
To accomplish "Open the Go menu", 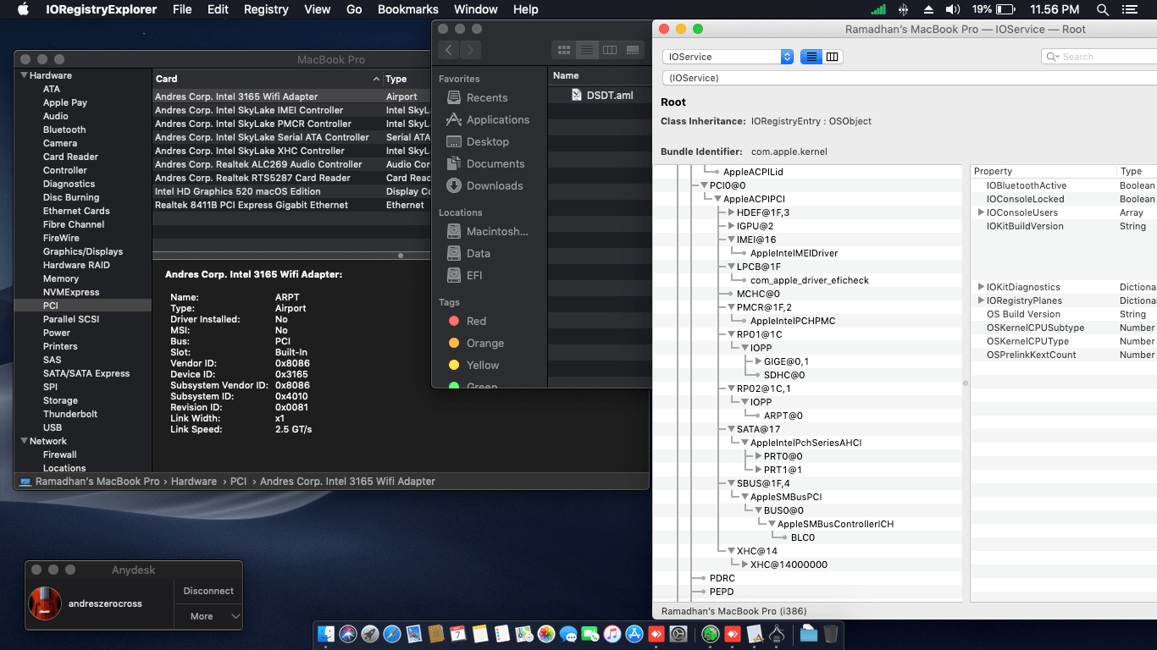I will point(354,9).
